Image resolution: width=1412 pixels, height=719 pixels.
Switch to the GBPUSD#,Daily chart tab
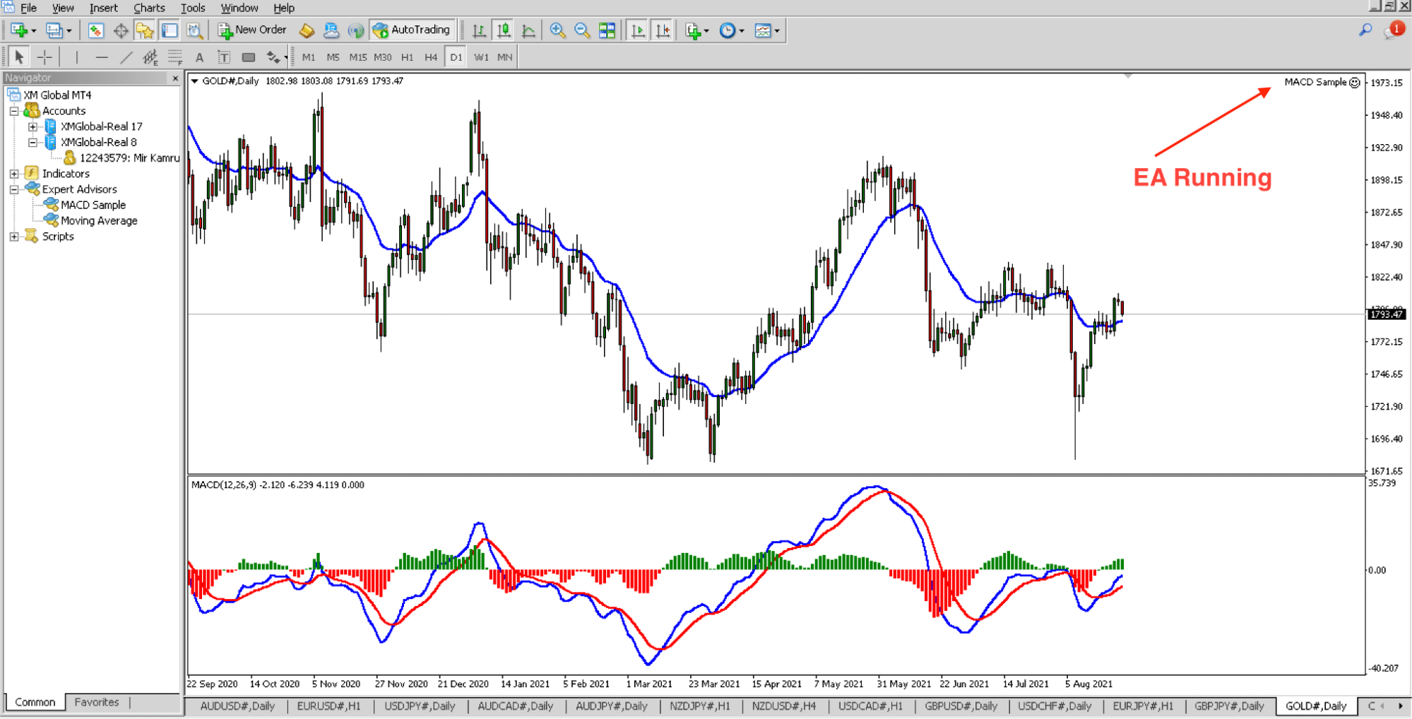(x=961, y=706)
